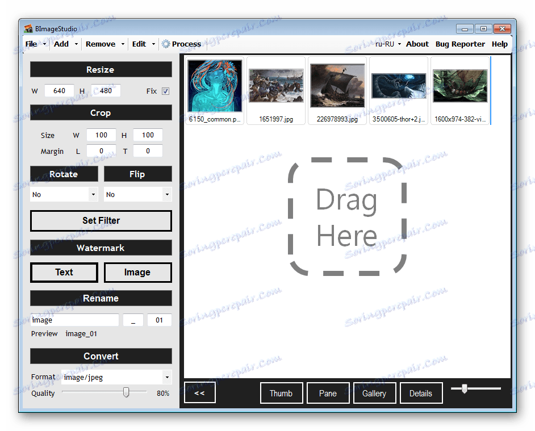This screenshot has height=431, width=535.
Task: Click the Crop section header
Action: [101, 112]
